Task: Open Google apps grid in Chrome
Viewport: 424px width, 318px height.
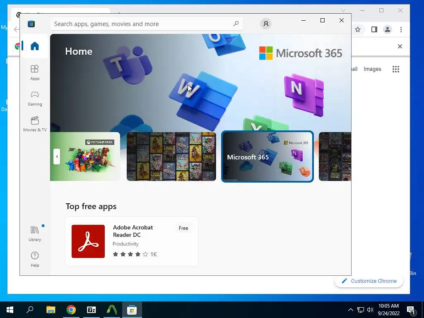Action: (395, 69)
